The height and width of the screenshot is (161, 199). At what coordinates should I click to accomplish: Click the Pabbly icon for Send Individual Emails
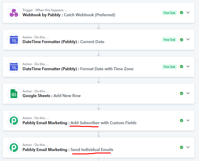[x=14, y=147]
